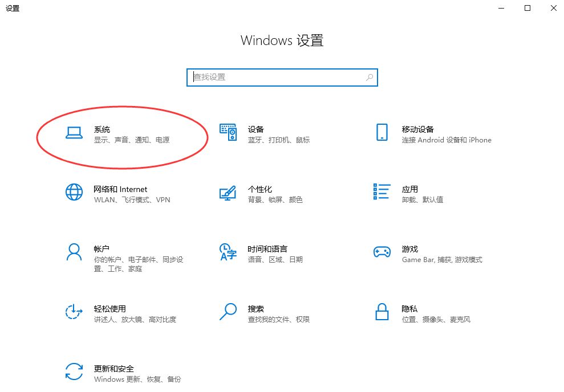This screenshot has width=564, height=392.
Task: Maximize the 设置 window
Action: pyautogui.click(x=528, y=8)
